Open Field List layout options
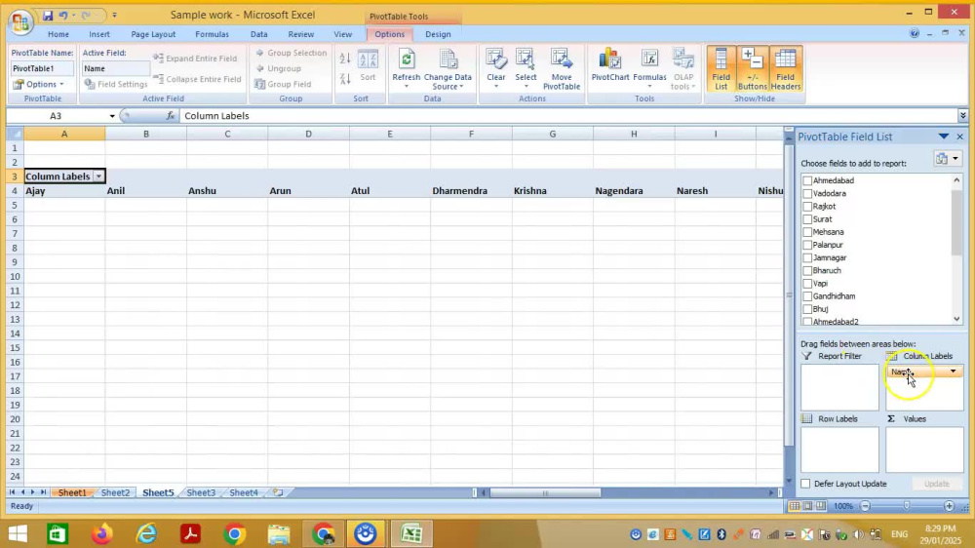The height and width of the screenshot is (548, 975). pos(948,159)
